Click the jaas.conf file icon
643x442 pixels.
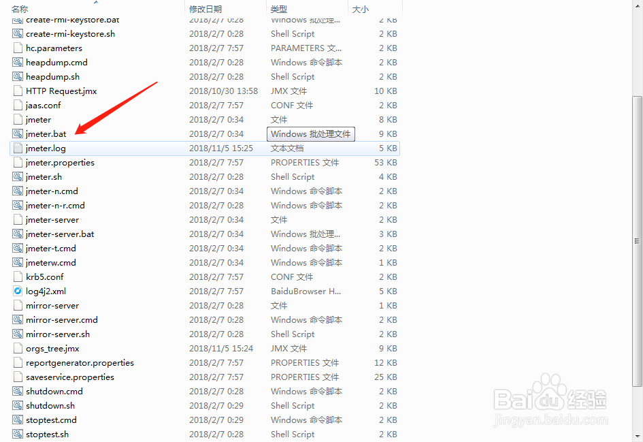[x=18, y=106]
